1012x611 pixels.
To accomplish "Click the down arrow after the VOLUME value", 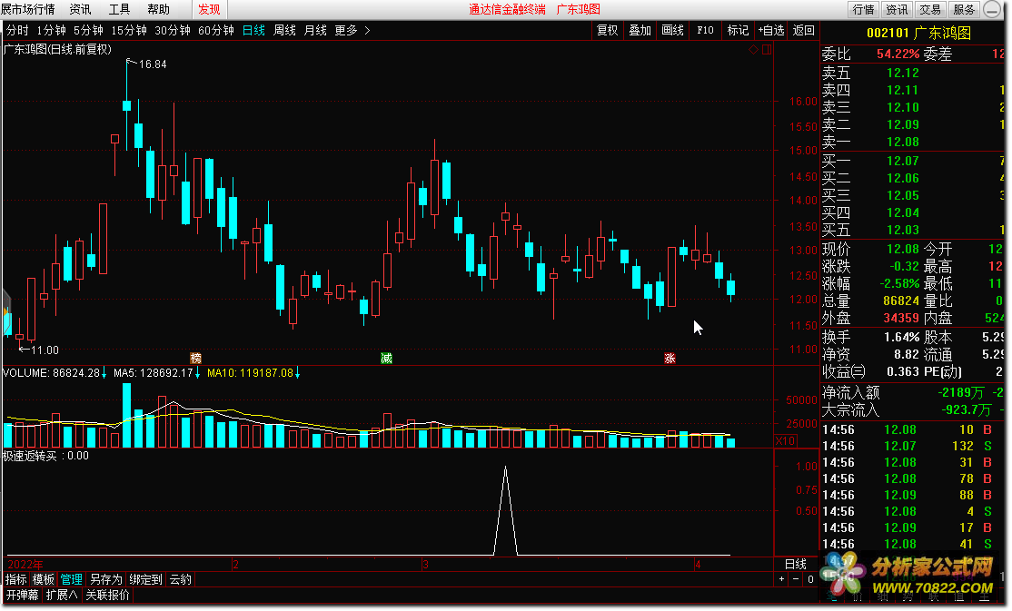I will pyautogui.click(x=104, y=373).
